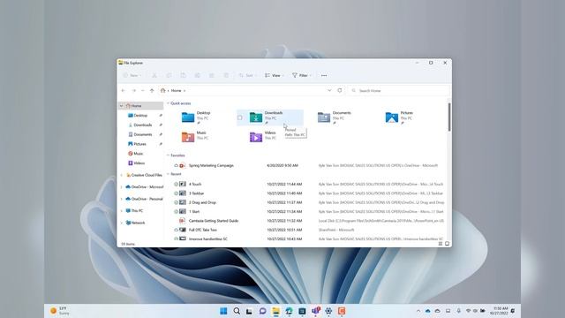Open File Explorer on the taskbar
This screenshot has height=318, width=565.
(275, 311)
